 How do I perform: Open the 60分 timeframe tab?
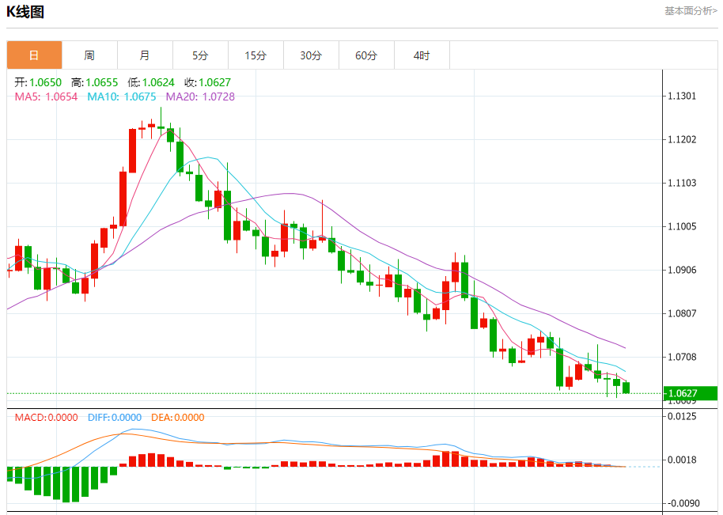(x=366, y=55)
